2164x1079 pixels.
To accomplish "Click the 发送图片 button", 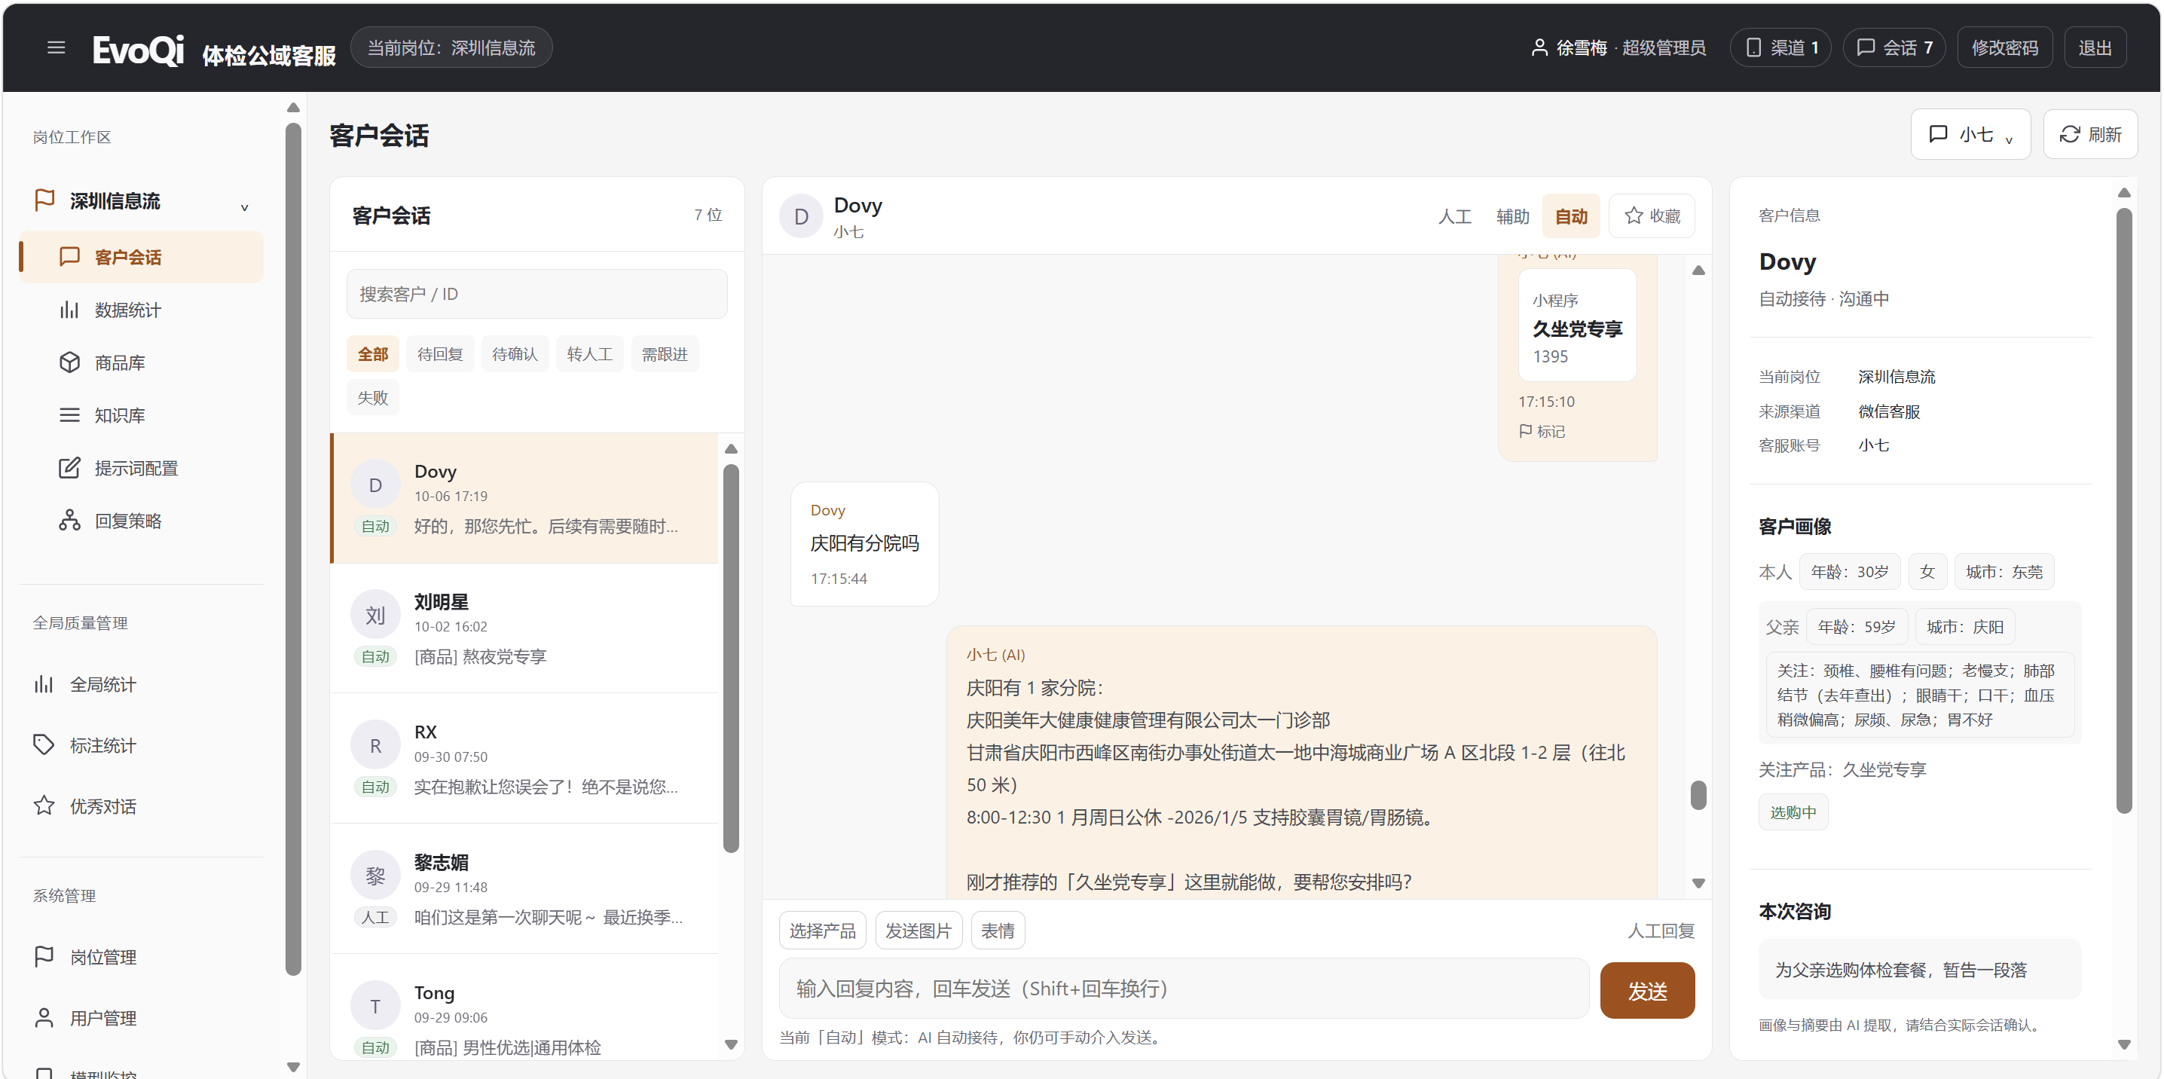I will 918,931.
